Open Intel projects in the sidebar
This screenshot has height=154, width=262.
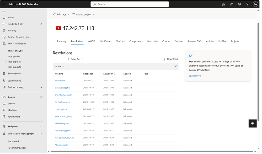tap(14, 67)
